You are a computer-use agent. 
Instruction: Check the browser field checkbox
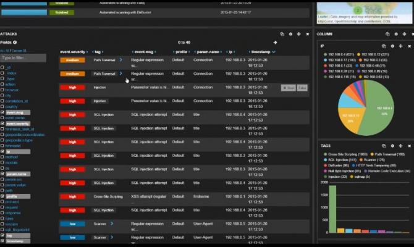coord(2,90)
